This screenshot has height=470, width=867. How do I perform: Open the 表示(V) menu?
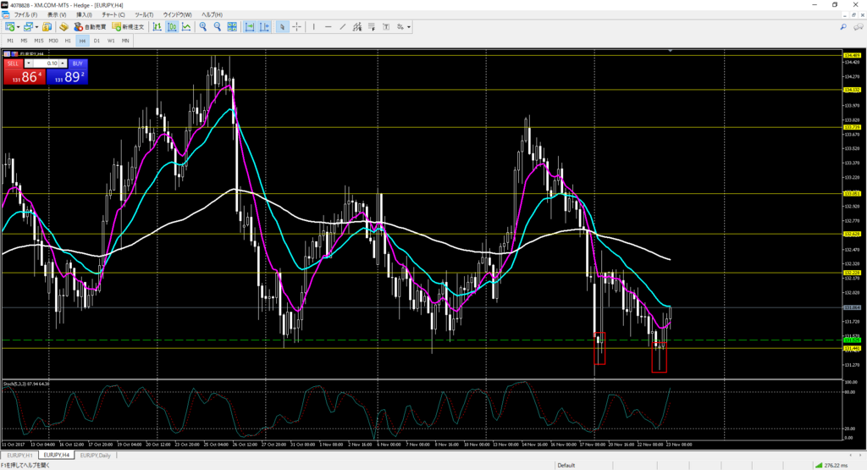(x=57, y=14)
